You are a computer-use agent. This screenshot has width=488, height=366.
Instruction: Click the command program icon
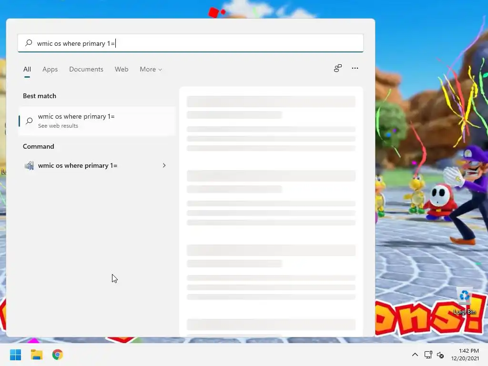tap(29, 165)
